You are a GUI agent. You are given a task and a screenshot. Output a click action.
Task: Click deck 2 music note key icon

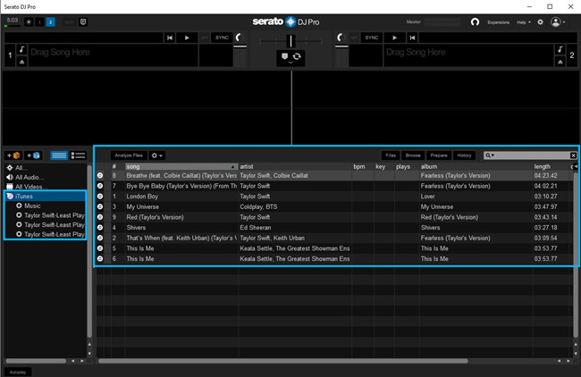pyautogui.click(x=560, y=49)
